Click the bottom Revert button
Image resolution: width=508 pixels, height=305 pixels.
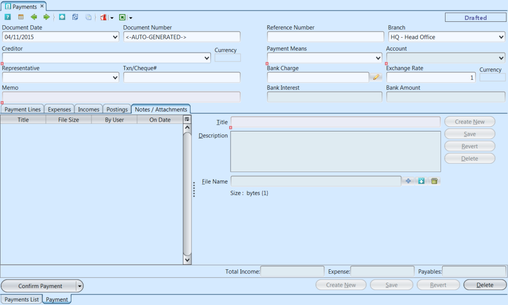438,285
